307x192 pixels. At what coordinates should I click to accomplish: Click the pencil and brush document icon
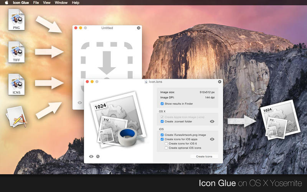(x=16, y=117)
